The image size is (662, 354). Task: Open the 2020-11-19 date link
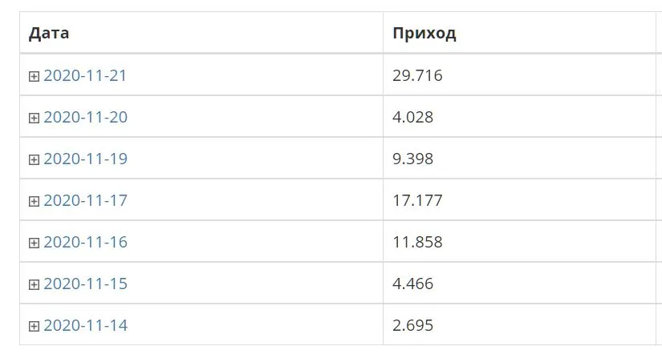[x=85, y=159]
